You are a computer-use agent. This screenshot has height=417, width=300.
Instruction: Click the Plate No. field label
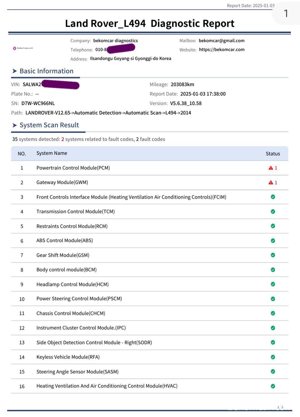click(22, 94)
